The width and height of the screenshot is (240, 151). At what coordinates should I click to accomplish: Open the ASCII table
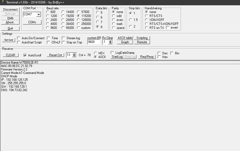tap(125, 38)
